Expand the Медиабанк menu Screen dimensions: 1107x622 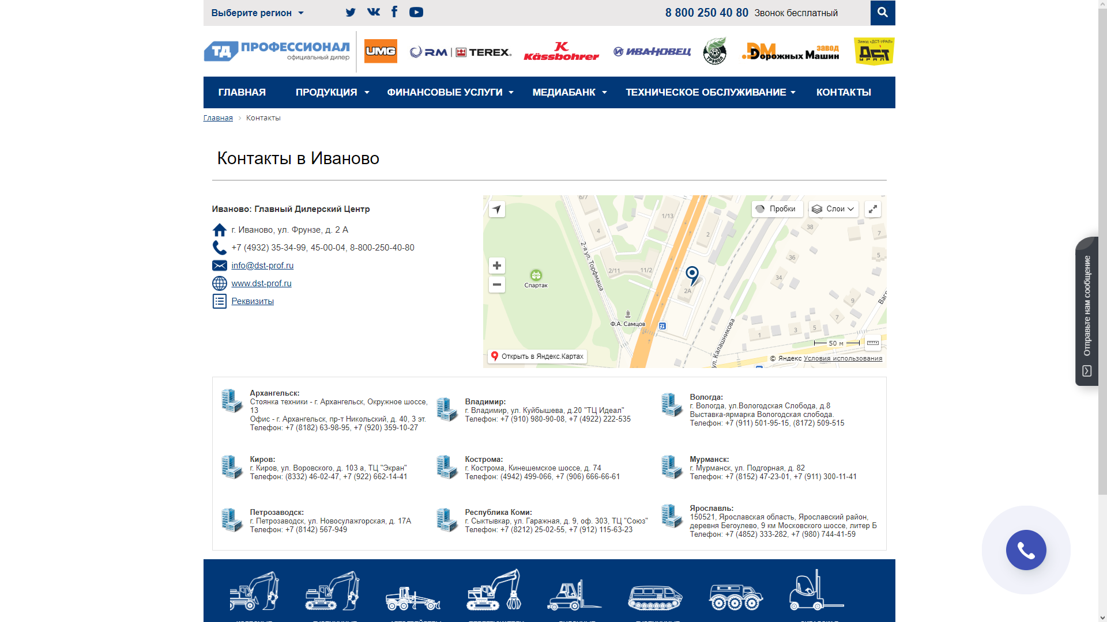tap(570, 92)
